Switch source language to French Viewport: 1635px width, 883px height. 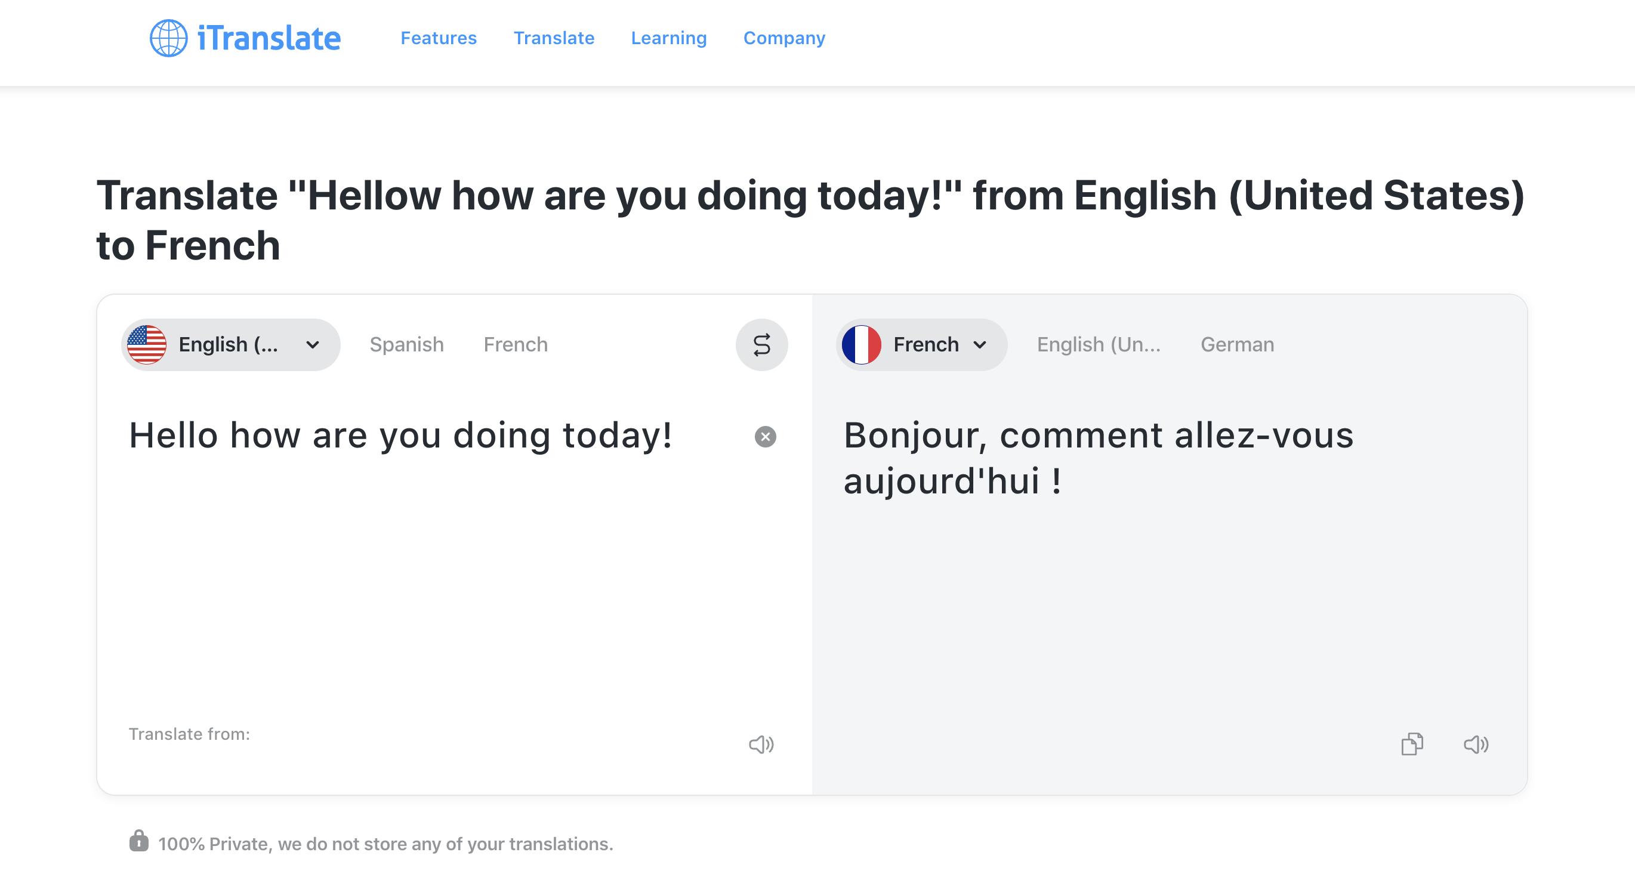click(516, 344)
